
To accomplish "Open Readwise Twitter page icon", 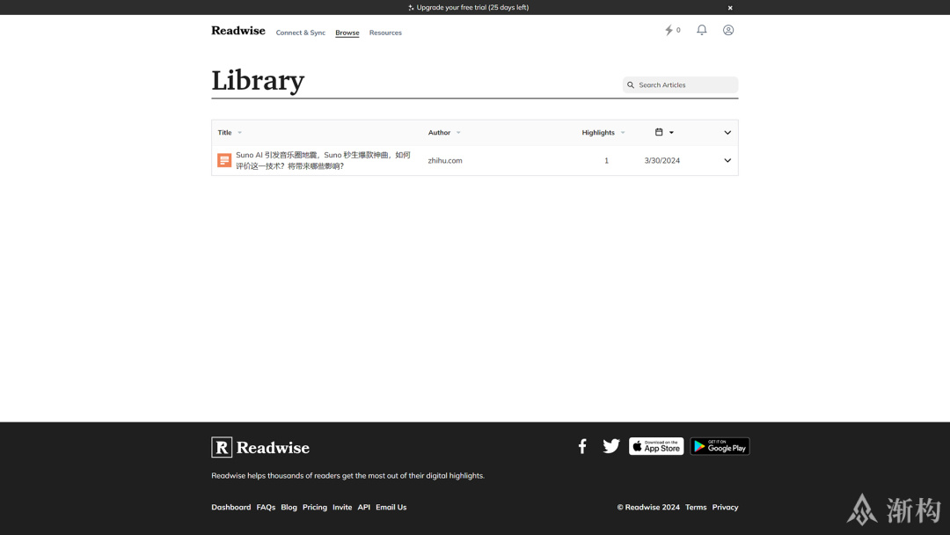I will pos(611,446).
